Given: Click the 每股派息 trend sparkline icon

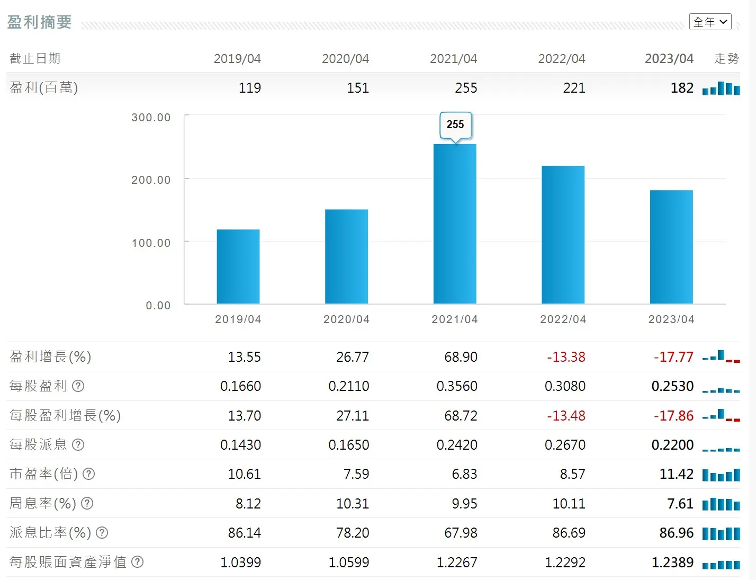Looking at the screenshot, I should 721,449.
